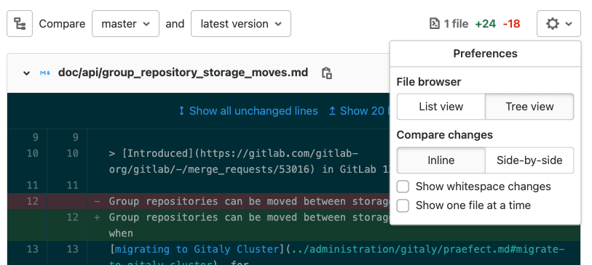Show all unchanged lines link
This screenshot has width=592, height=265.
coord(253,111)
